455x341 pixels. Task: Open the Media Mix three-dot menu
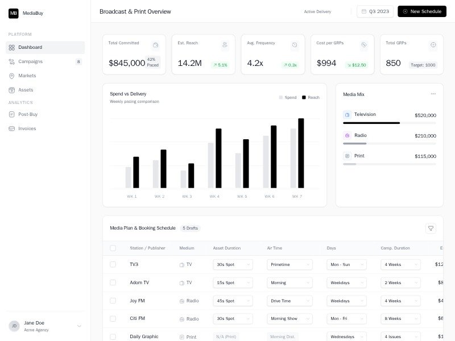433,94
